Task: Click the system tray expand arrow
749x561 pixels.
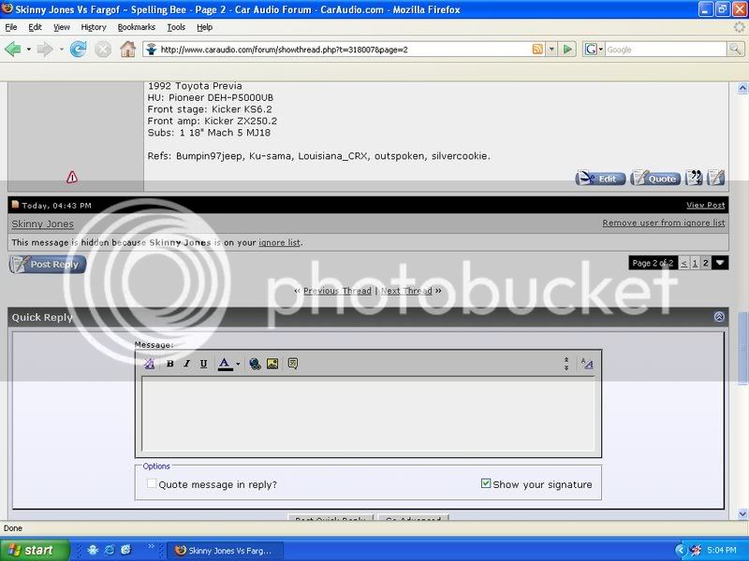Action: (681, 550)
